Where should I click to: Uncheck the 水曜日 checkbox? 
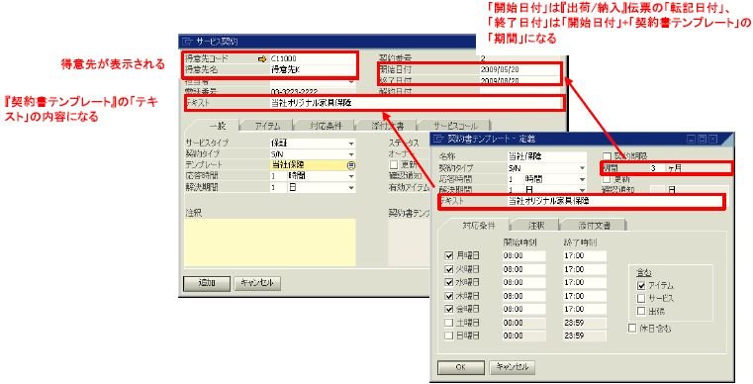(x=449, y=282)
